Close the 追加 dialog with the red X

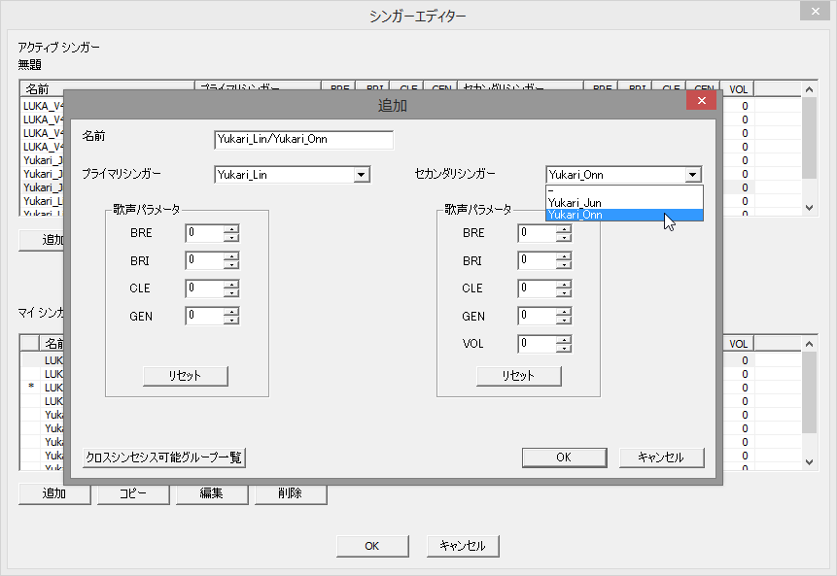[702, 101]
